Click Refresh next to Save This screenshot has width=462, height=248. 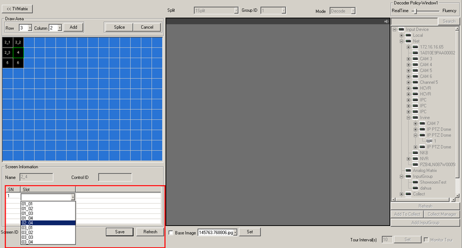click(150, 232)
